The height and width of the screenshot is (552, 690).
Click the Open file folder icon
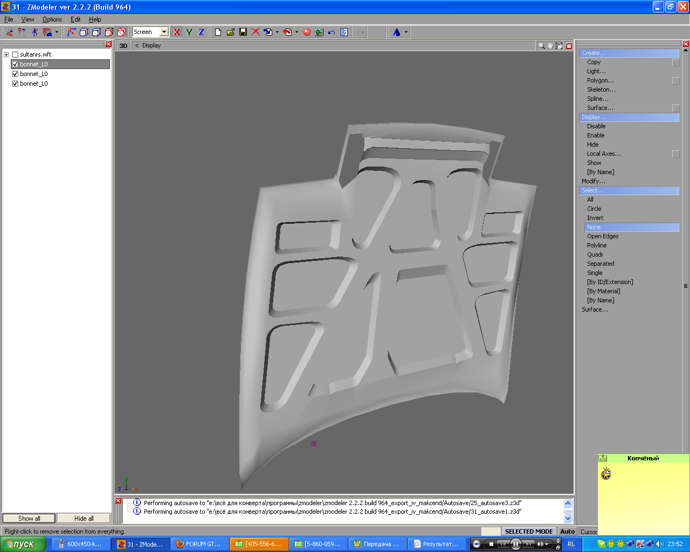(x=230, y=32)
